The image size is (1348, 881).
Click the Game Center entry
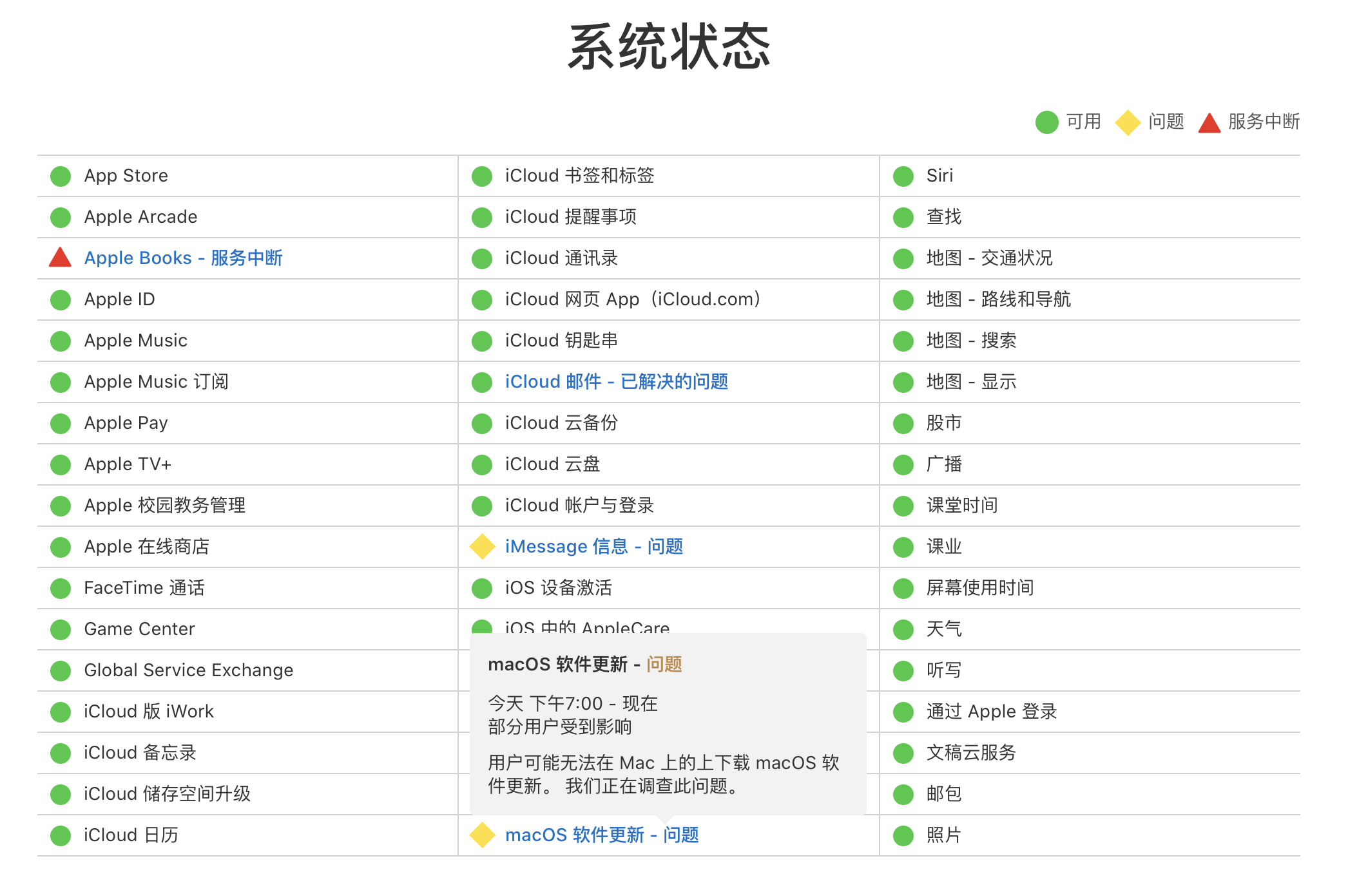(139, 629)
